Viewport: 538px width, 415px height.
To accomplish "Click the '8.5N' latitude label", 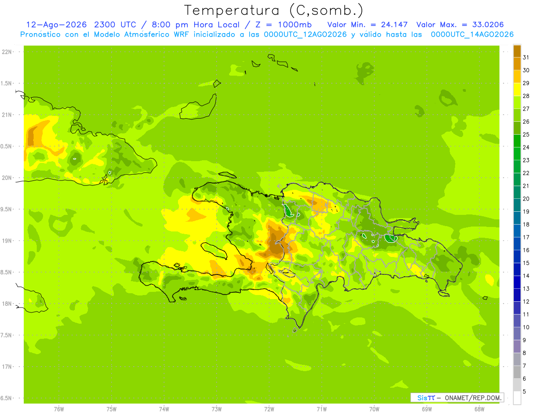I will coord(7,272).
